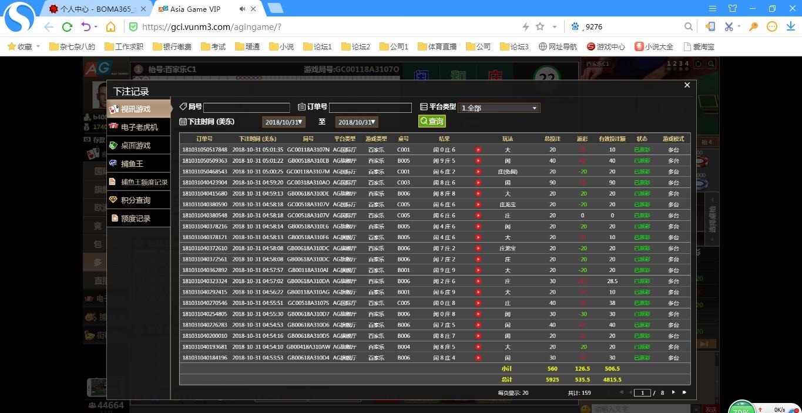This screenshot has height=413, width=802.
Task: Bookmark page with the star icon
Action: [540, 26]
